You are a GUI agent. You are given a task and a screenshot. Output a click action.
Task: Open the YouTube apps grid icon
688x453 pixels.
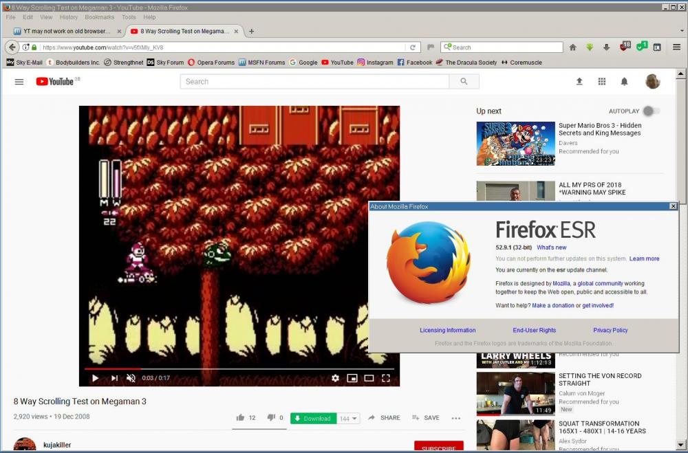coord(602,81)
